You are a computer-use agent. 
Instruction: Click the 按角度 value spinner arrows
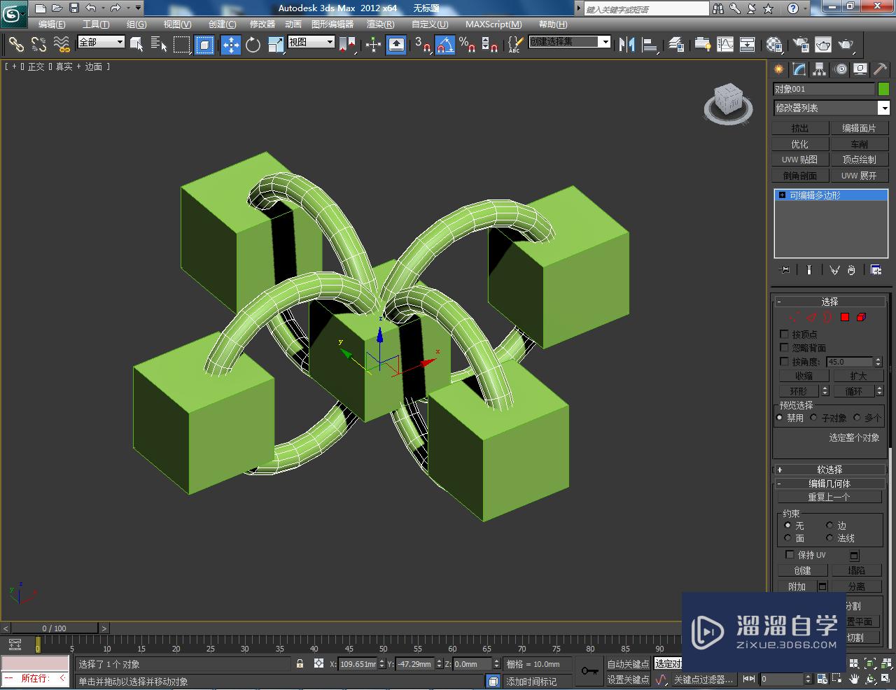point(878,362)
